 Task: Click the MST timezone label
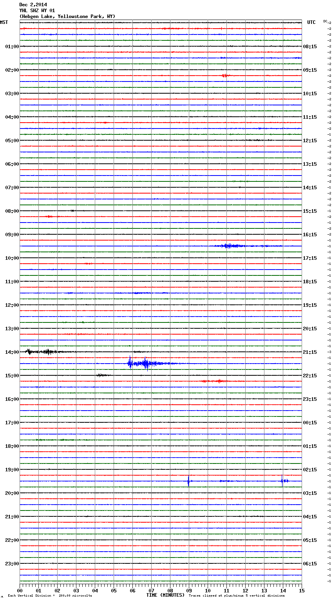(4, 22)
